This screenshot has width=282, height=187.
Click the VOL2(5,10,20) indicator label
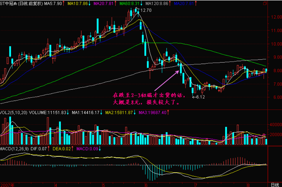pyautogui.click(x=14, y=113)
